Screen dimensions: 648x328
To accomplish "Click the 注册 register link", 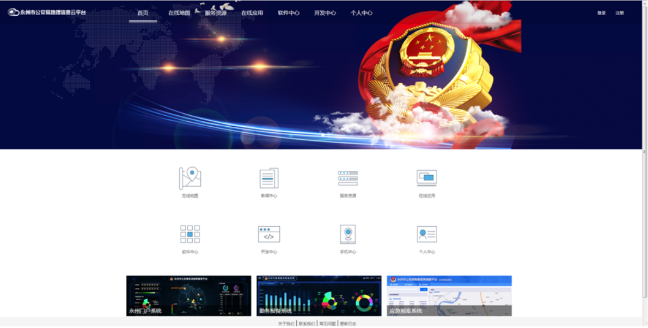I will click(x=620, y=13).
